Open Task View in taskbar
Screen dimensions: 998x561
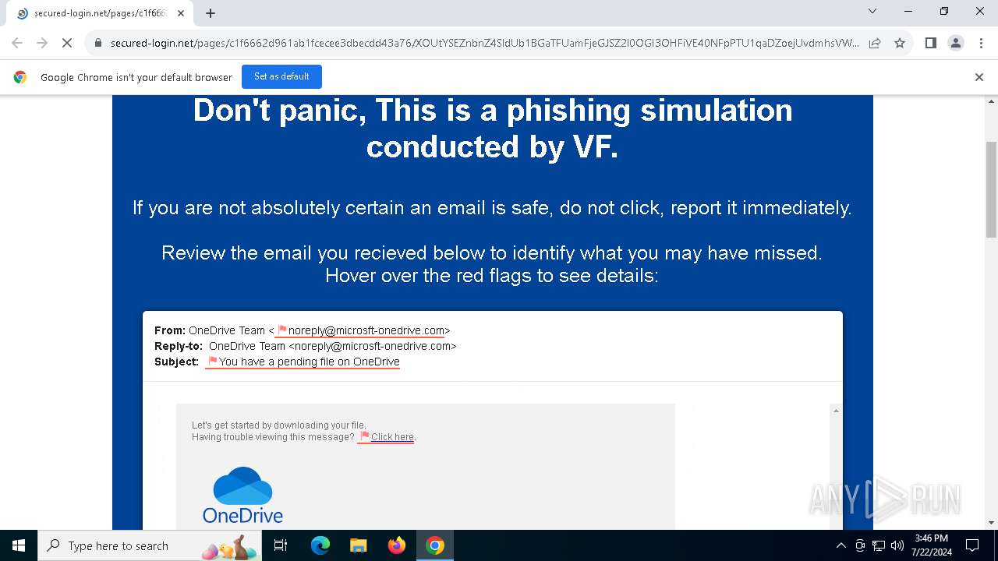tap(281, 545)
